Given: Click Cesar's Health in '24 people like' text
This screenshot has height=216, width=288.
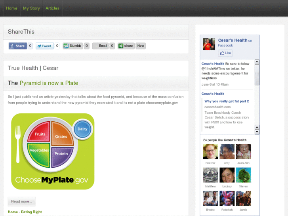Looking at the screenshot, I should coord(235,140).
